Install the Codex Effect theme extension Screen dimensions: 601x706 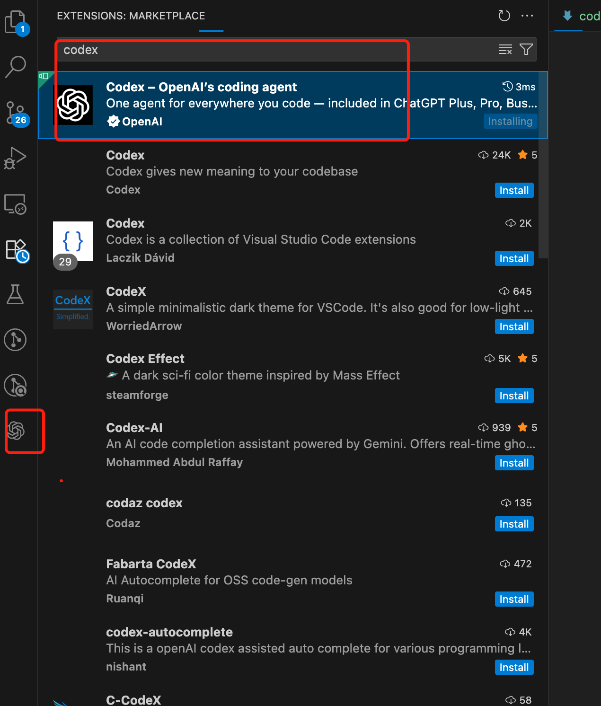(x=514, y=396)
